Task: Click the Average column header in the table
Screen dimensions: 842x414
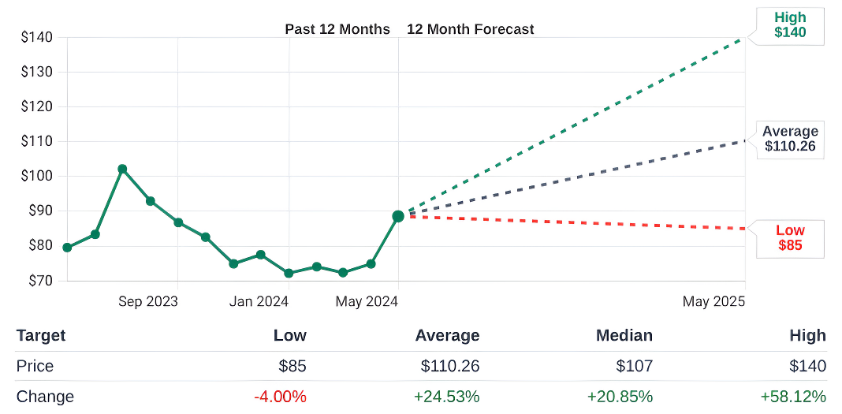Action: pos(447,335)
